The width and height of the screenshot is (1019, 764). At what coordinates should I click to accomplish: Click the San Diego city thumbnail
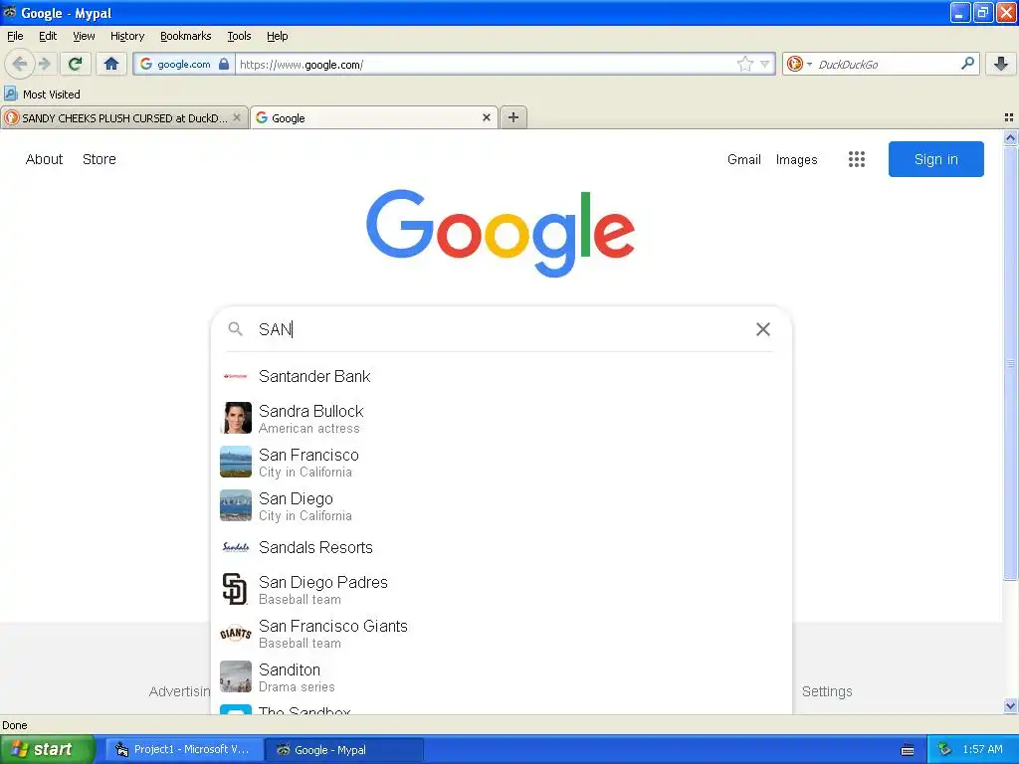point(235,504)
